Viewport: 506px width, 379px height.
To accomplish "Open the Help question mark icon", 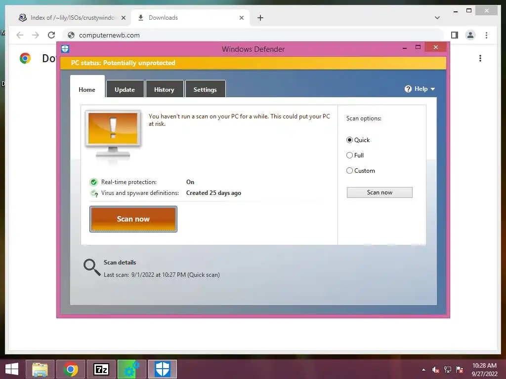I will [x=408, y=89].
